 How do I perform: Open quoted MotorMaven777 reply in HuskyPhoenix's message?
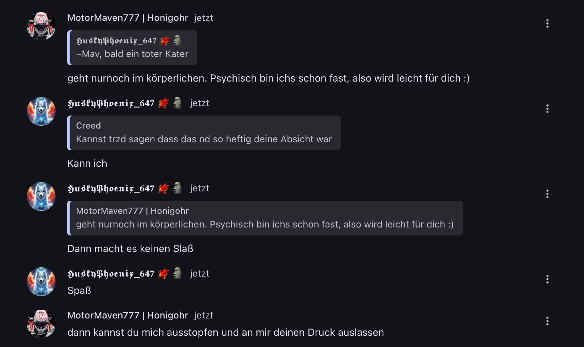coord(265,224)
